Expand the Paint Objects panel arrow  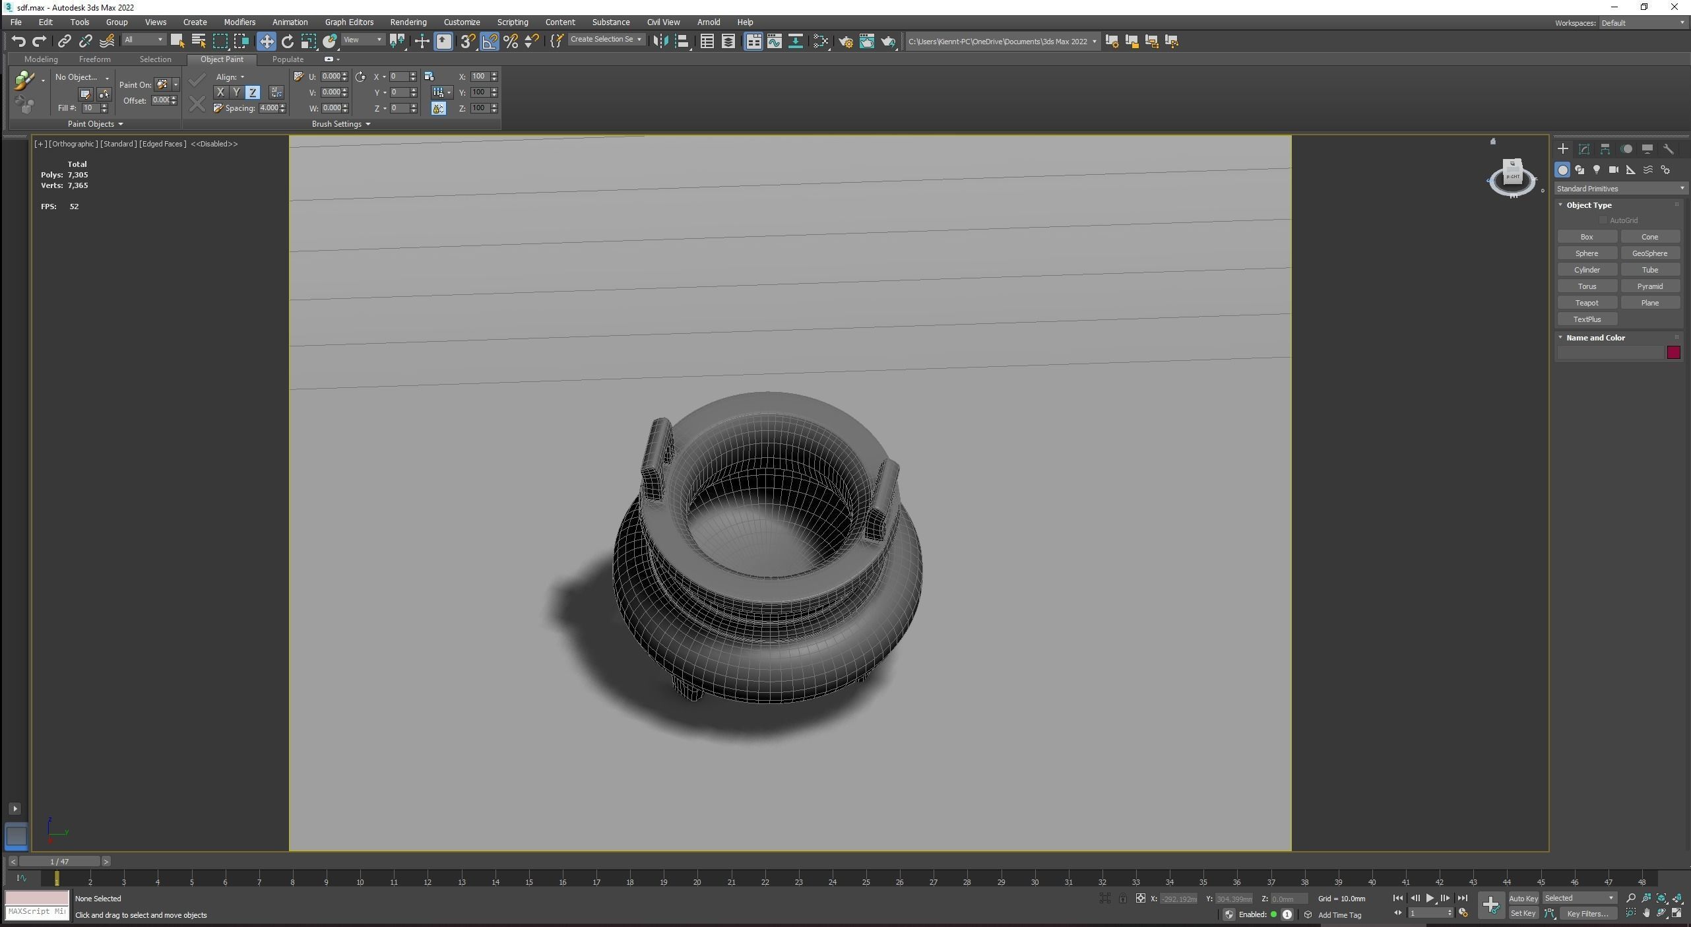[x=120, y=124]
